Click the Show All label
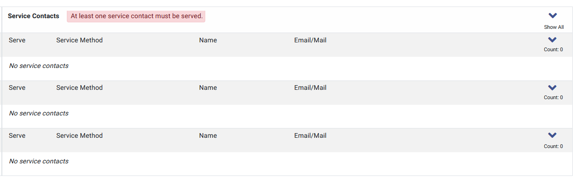576x182 pixels. (554, 27)
